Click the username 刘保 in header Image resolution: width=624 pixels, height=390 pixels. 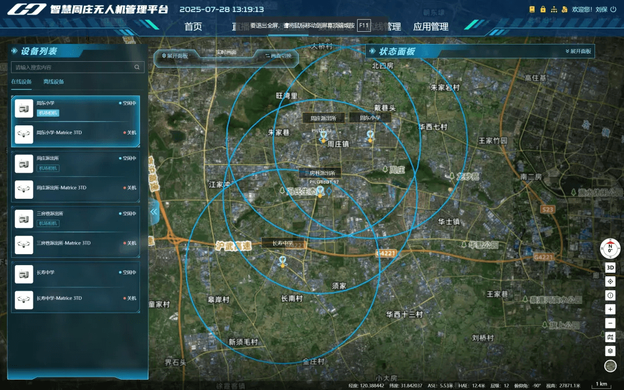[601, 9]
